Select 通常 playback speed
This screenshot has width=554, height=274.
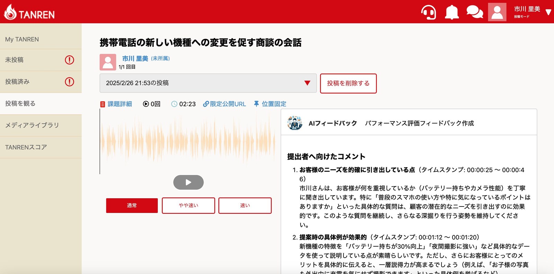132,205
